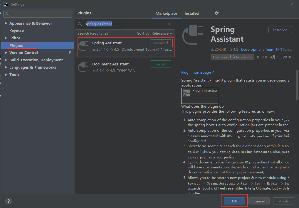
Task: Click the 254.4K downloads count in detail
Action: coord(218,50)
